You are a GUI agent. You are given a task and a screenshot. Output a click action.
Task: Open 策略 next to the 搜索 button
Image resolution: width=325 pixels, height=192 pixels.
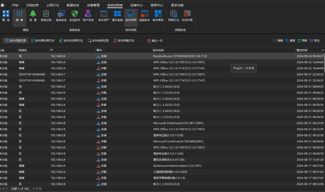point(278,41)
